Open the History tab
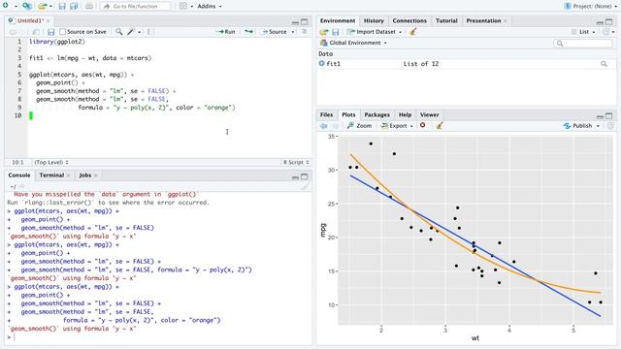This screenshot has height=349, width=621. [374, 20]
